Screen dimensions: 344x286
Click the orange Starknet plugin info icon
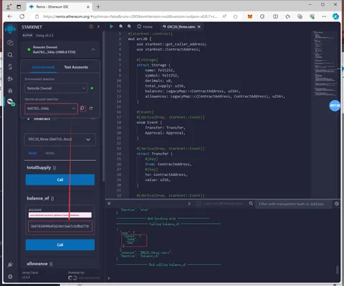(91, 26)
